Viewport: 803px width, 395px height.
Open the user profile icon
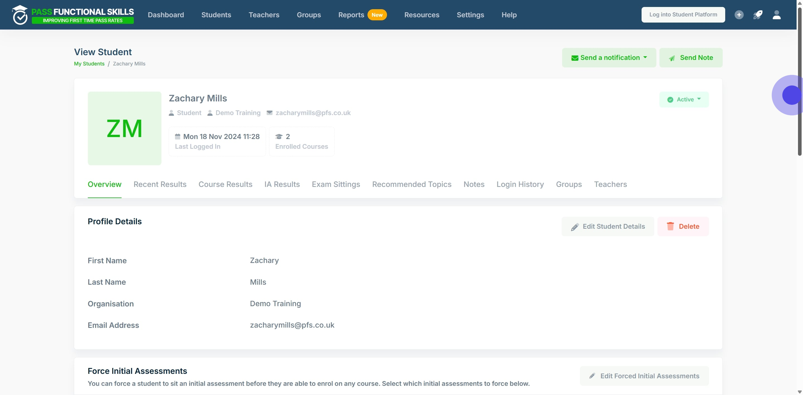point(777,15)
